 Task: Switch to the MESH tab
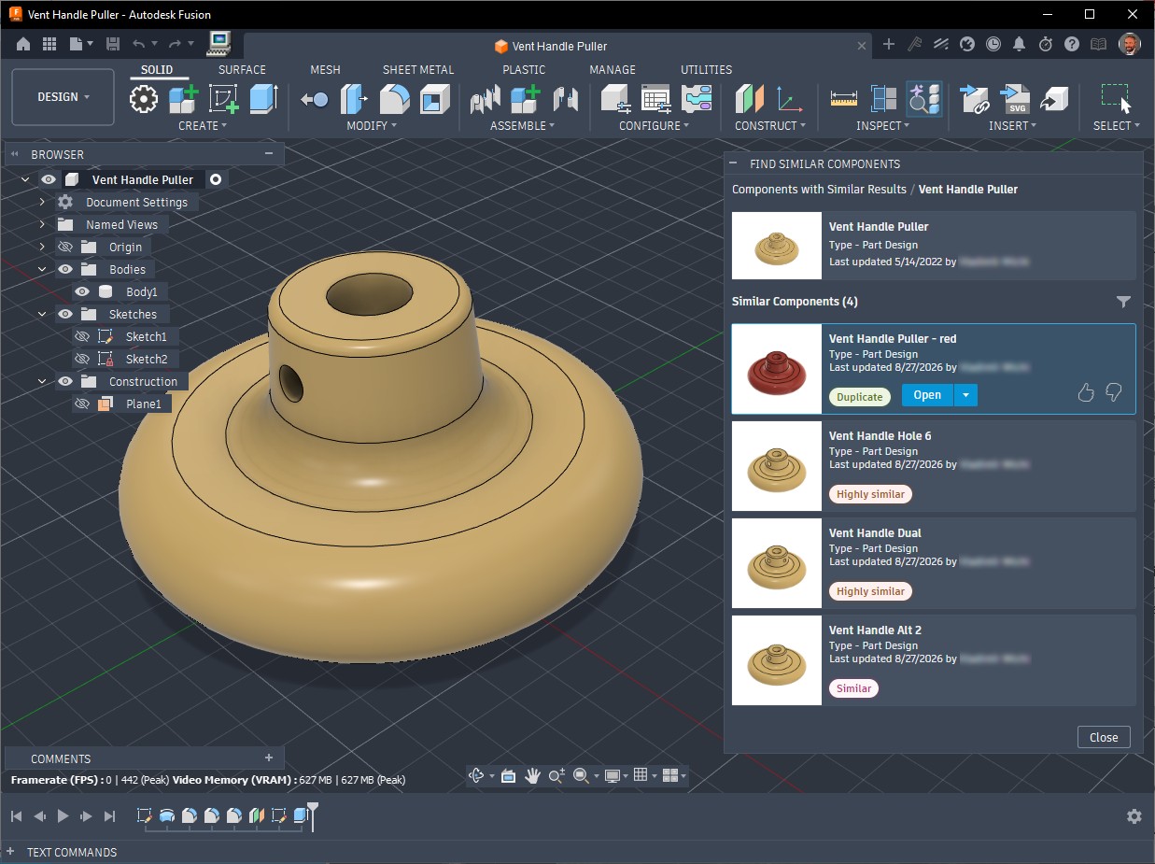pyautogui.click(x=325, y=69)
